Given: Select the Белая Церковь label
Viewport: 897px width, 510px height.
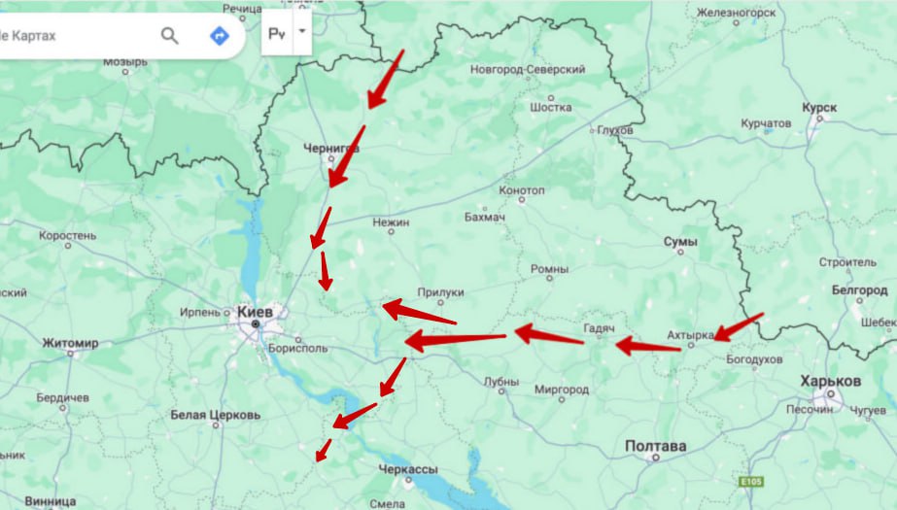Looking at the screenshot, I should pyautogui.click(x=215, y=415).
